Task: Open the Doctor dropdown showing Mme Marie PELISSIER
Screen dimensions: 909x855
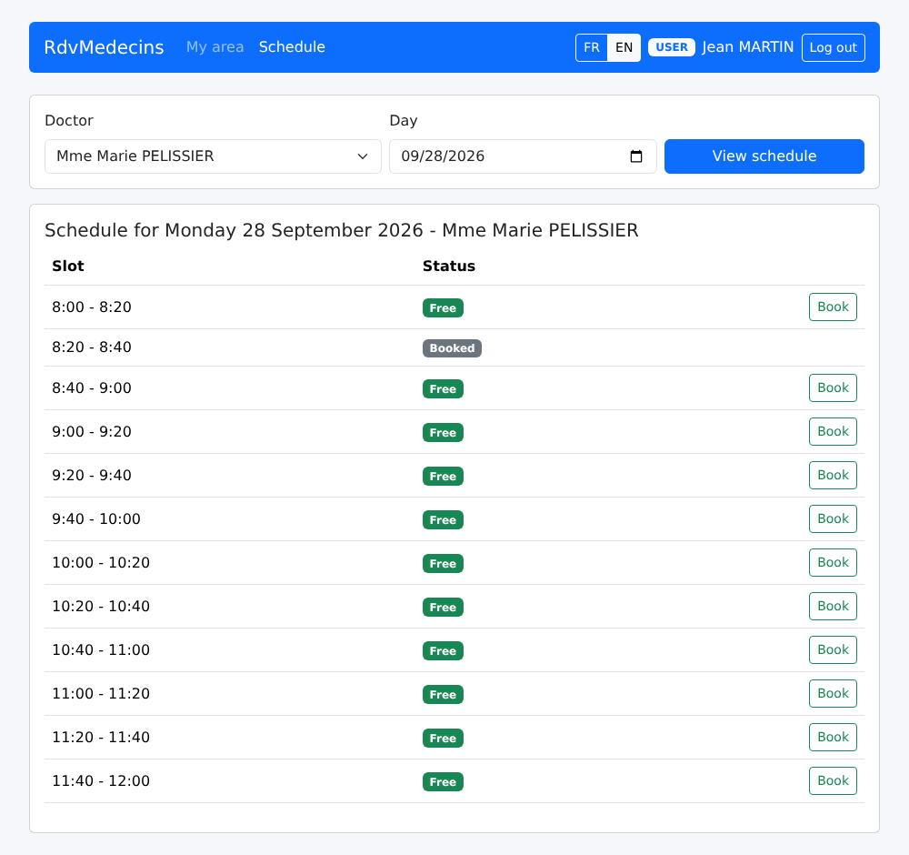Action: 213,156
